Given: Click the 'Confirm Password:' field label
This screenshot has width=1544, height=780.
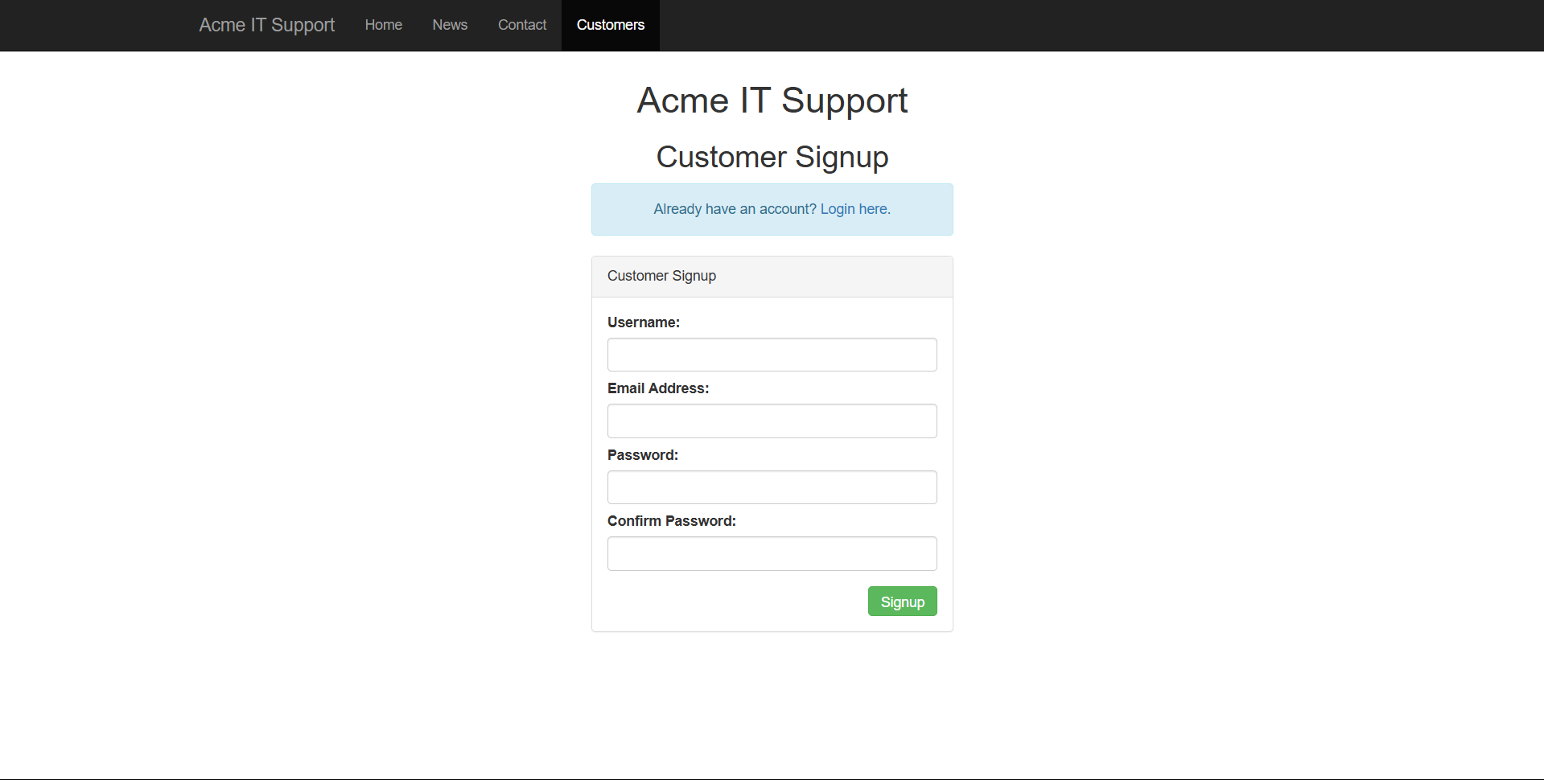Looking at the screenshot, I should [671, 521].
